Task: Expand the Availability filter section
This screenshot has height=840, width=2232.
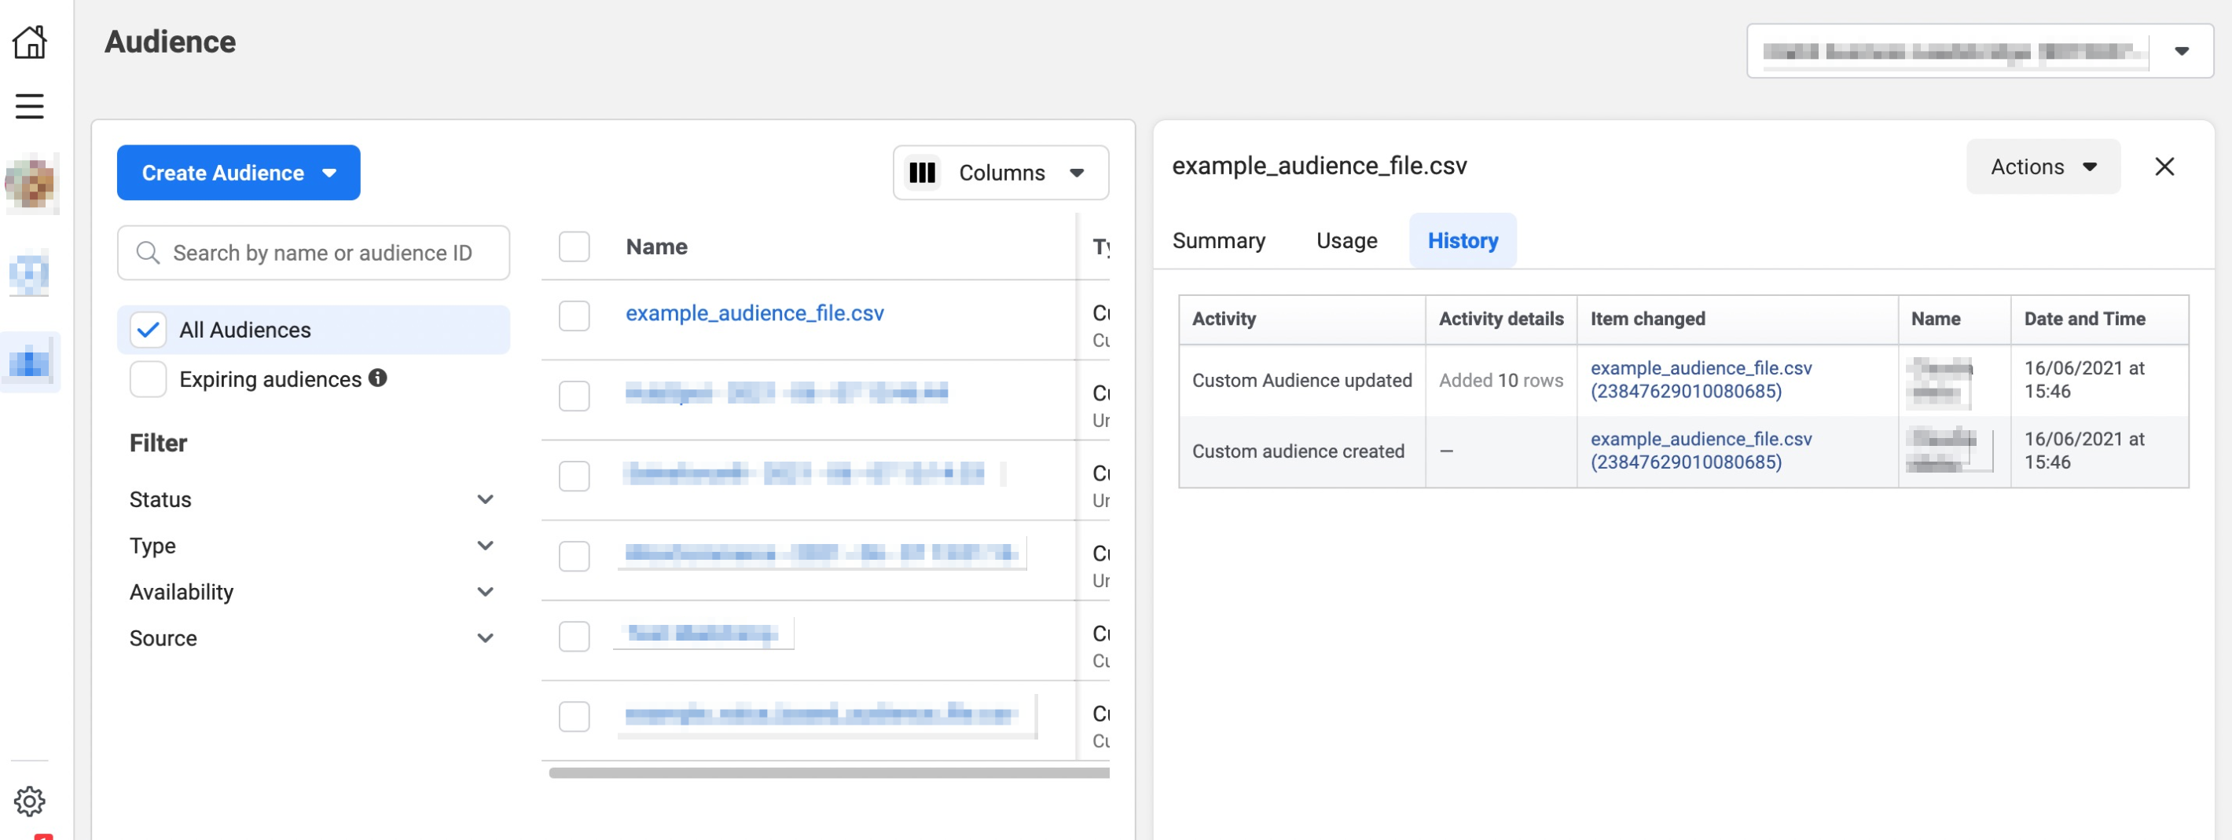Action: [x=484, y=592]
